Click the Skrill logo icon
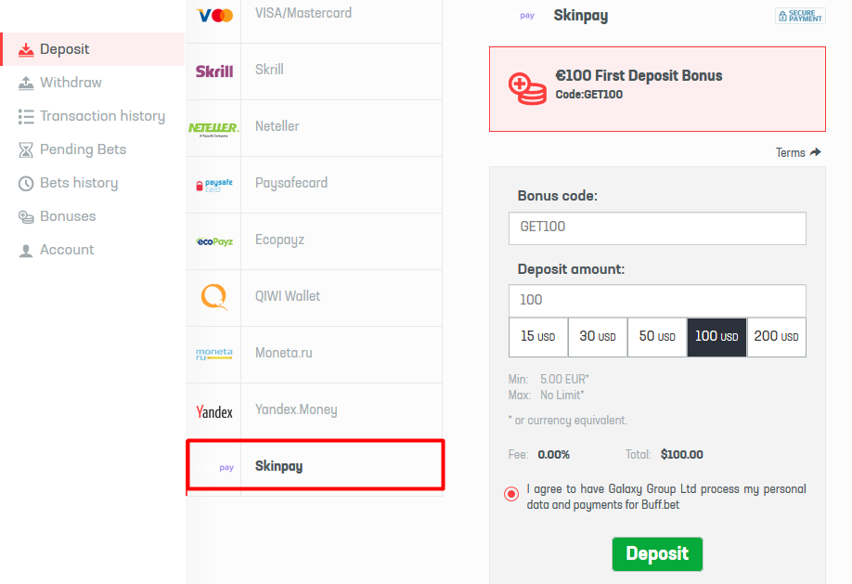Viewport: 852px width, 584px height. [214, 71]
